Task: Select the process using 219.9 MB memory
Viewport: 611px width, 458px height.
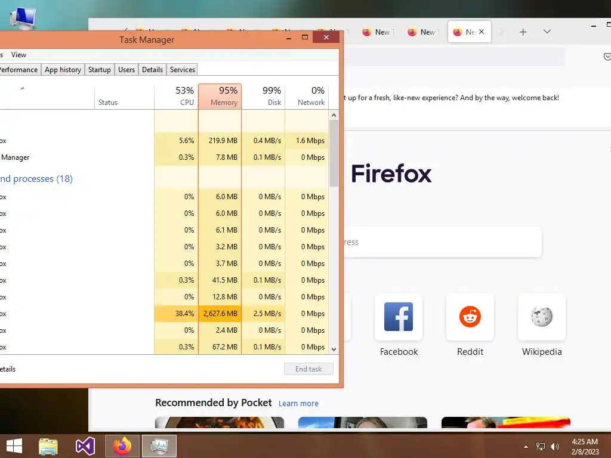Action: [x=163, y=141]
